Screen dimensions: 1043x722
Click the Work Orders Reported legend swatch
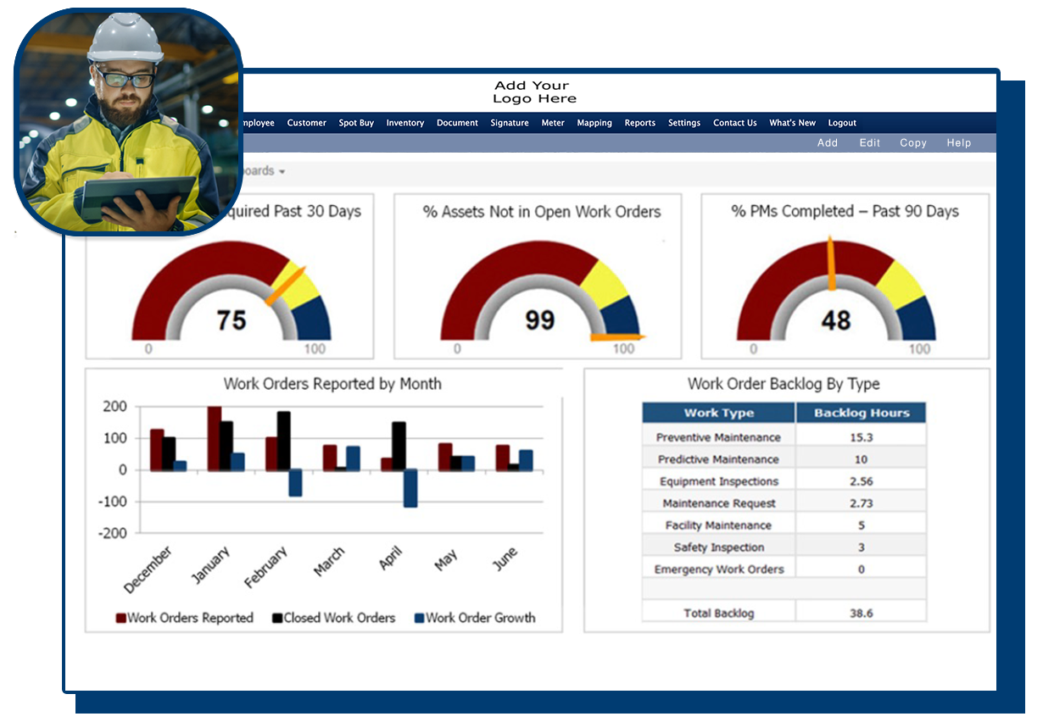pos(120,618)
